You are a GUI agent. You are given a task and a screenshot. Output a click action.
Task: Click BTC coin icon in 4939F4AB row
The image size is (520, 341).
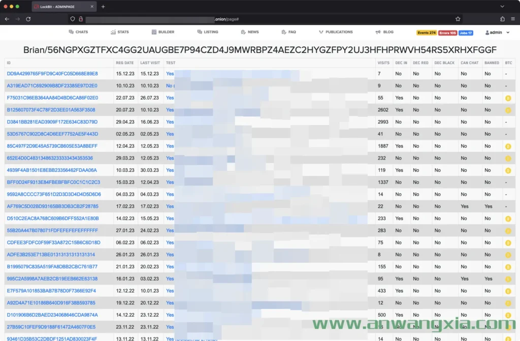tap(508, 171)
